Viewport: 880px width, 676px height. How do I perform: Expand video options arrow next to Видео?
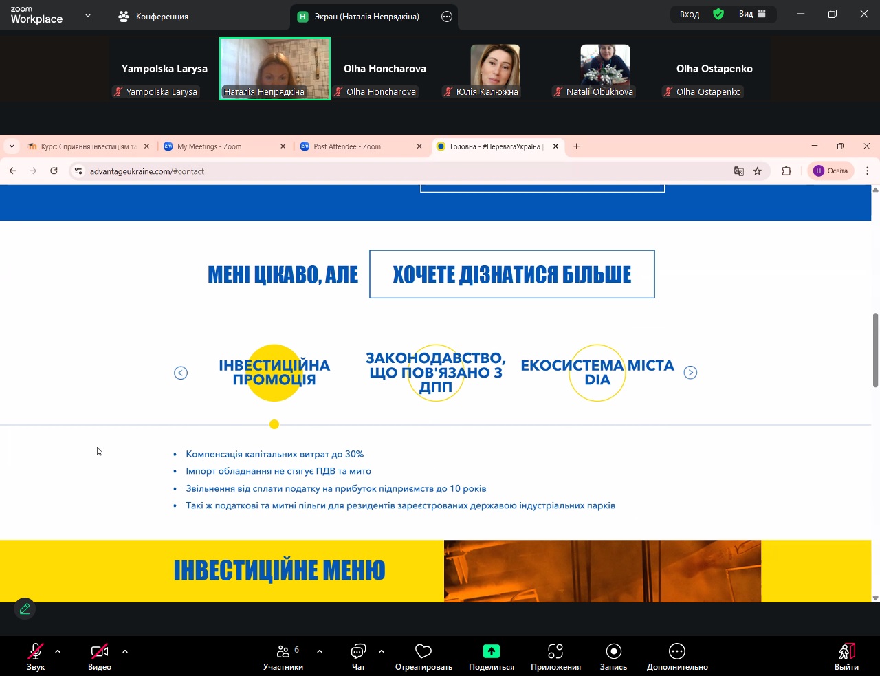point(125,651)
